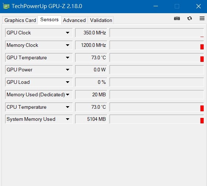
Task: Take a screenshot with the camera icon
Action: pos(177,18)
